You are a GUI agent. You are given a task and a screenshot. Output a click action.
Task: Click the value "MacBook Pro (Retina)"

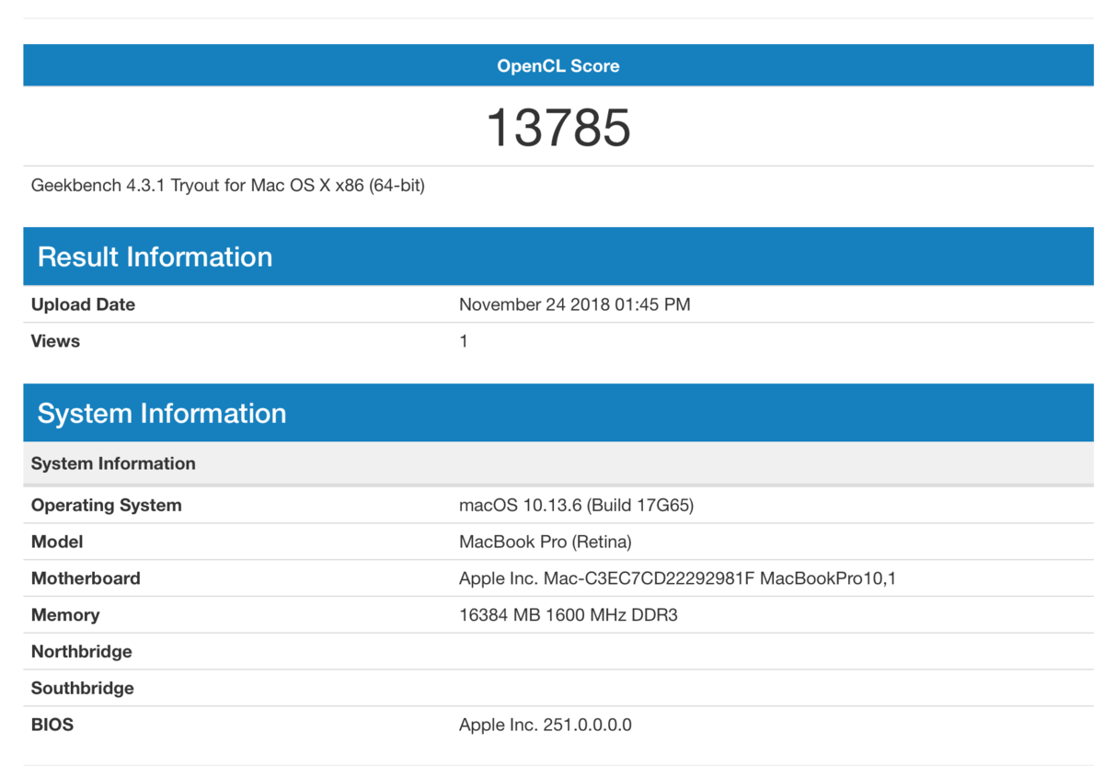pos(546,542)
